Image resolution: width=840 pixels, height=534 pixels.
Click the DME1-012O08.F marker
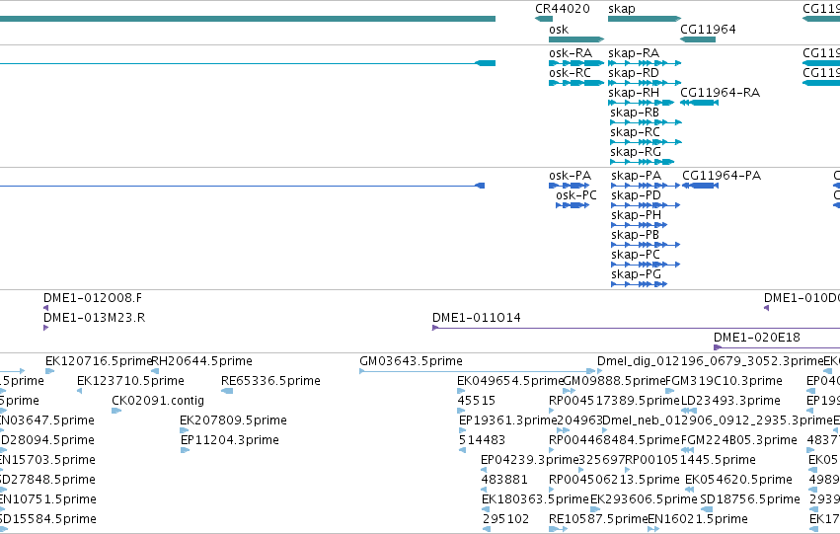(x=46, y=308)
